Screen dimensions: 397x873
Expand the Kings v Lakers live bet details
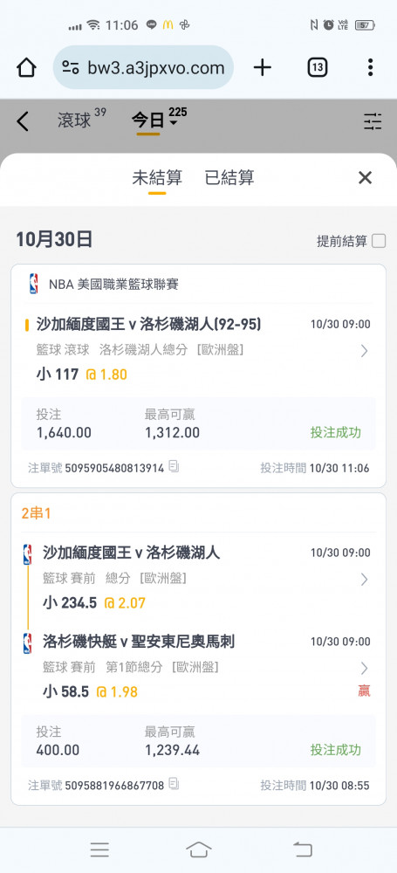pyautogui.click(x=364, y=351)
